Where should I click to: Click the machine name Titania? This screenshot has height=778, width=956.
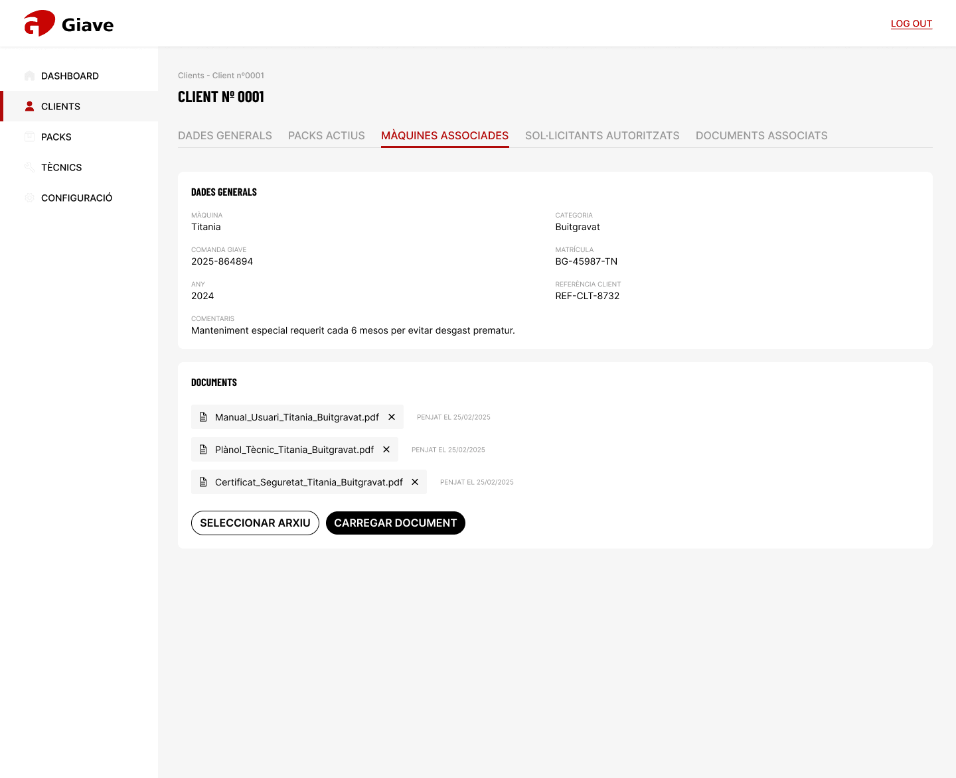point(206,227)
